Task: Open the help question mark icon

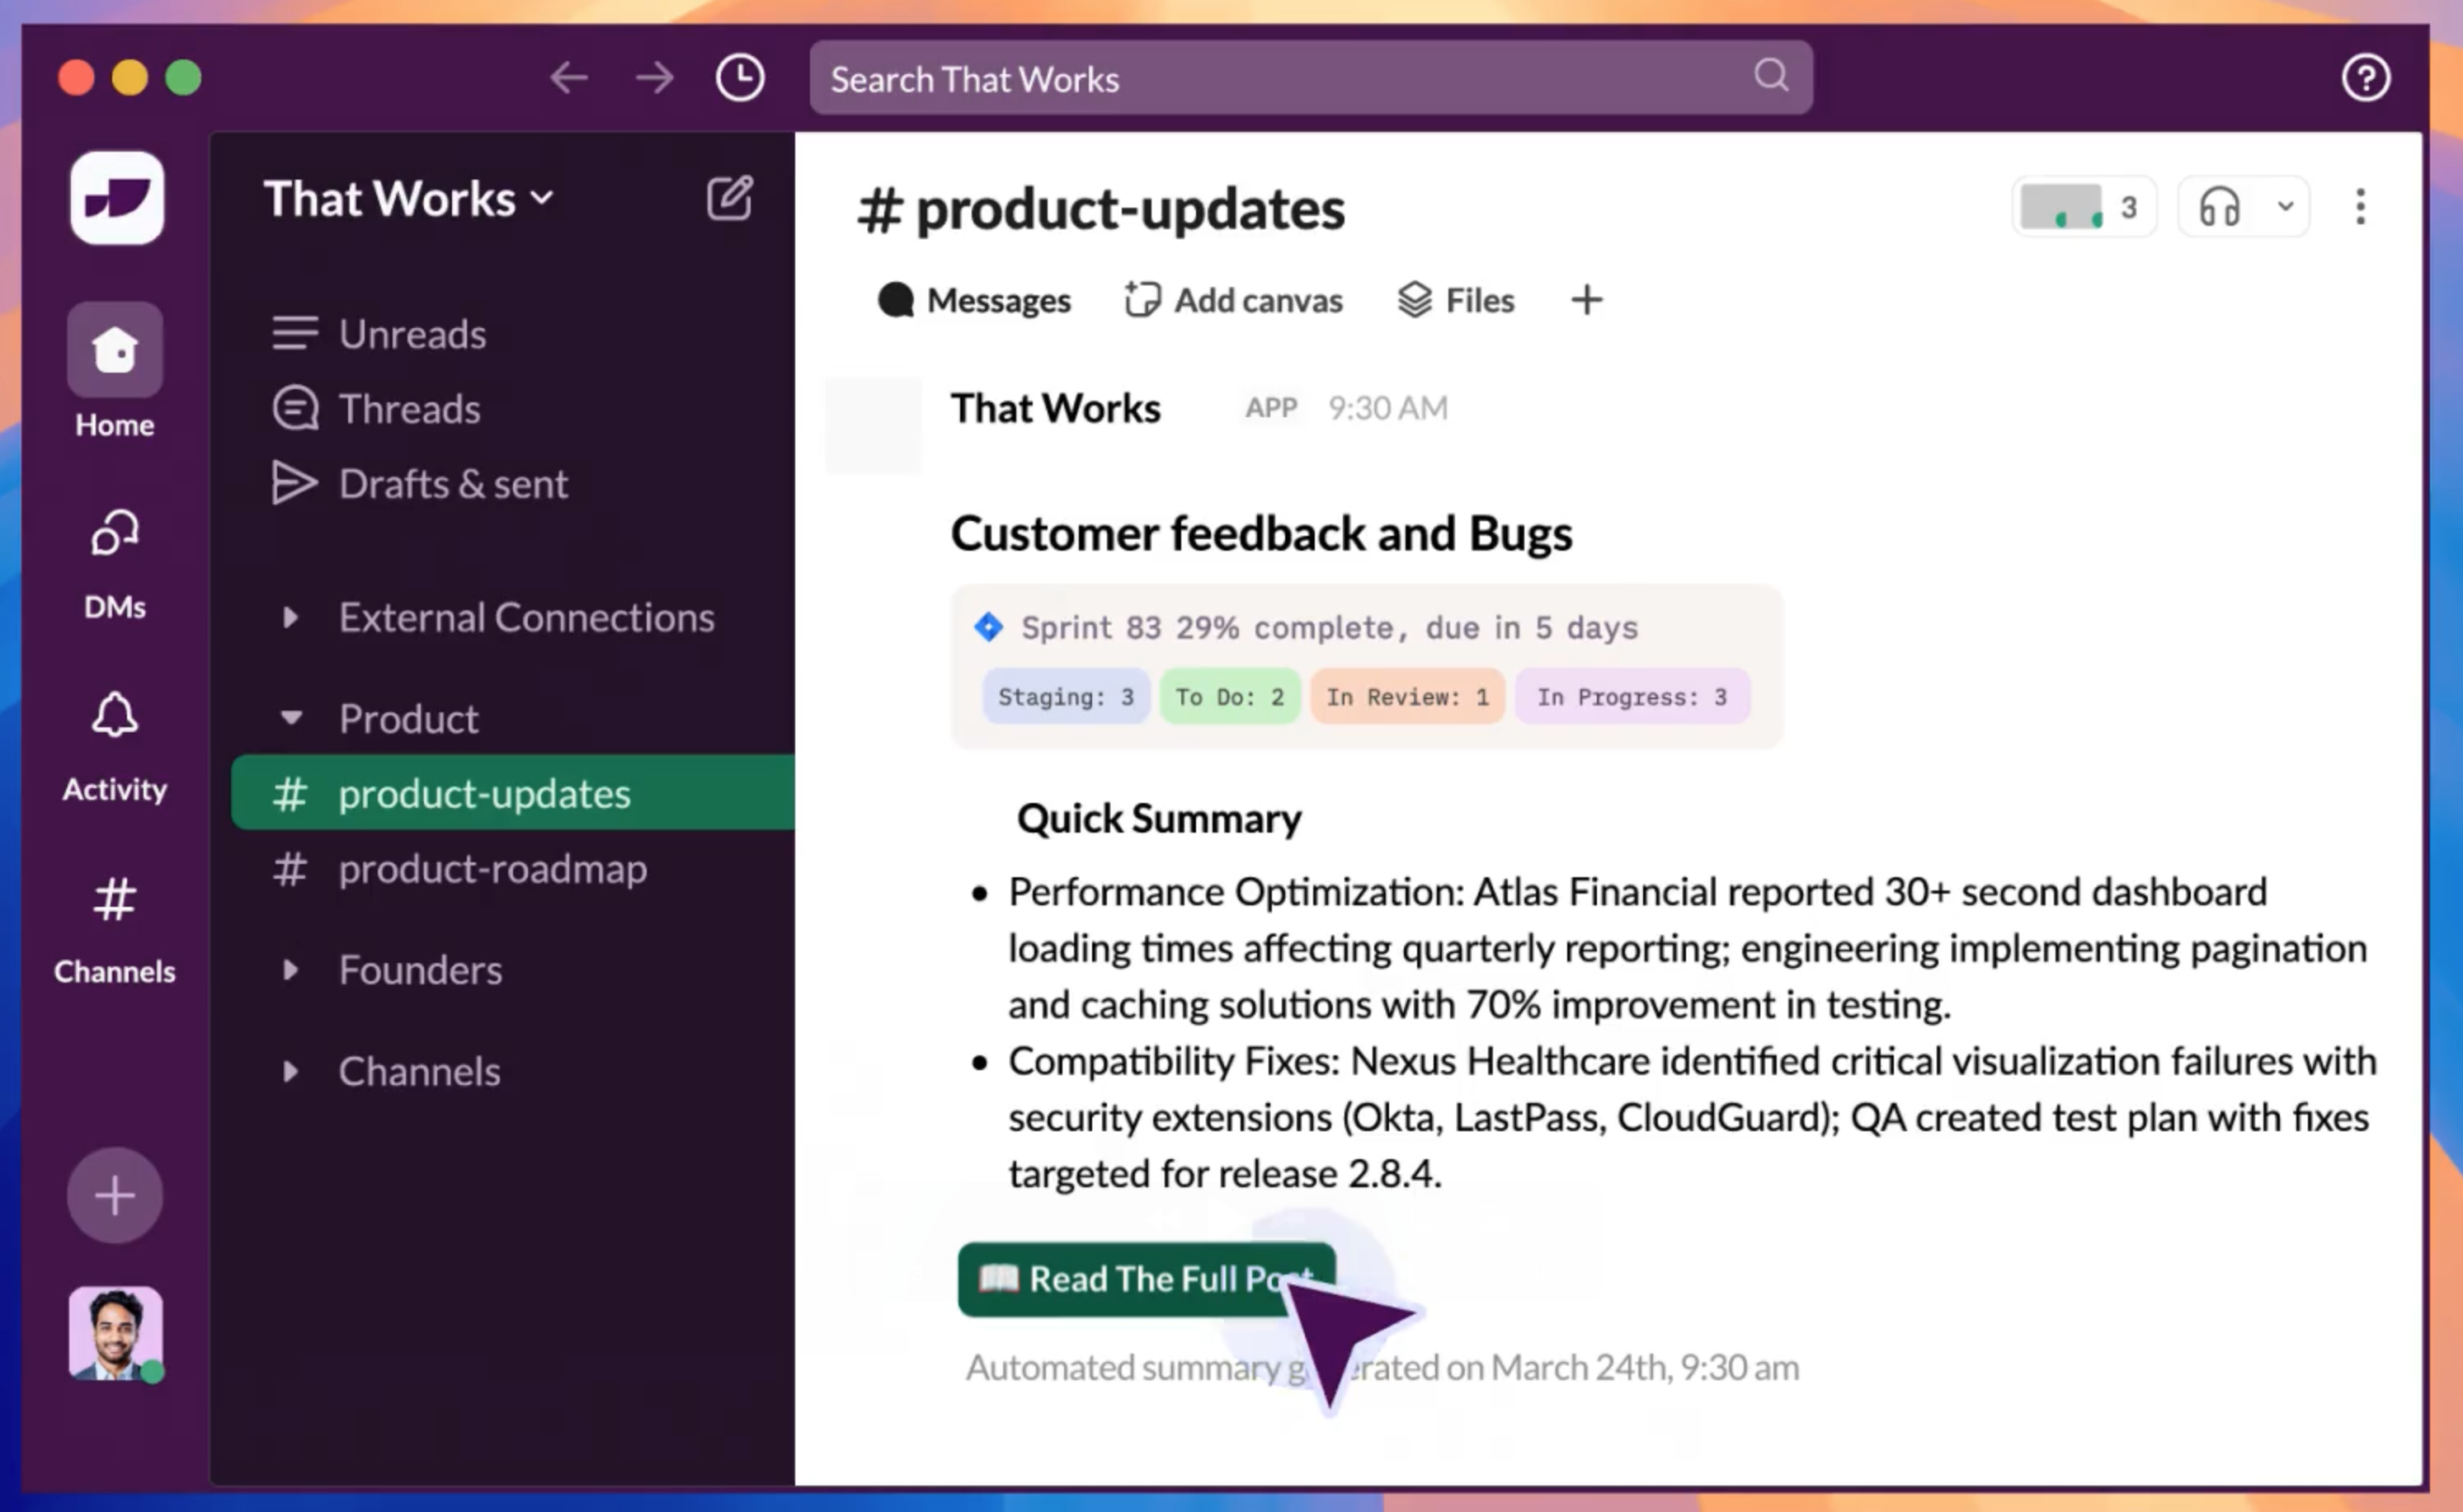Action: 2365,78
